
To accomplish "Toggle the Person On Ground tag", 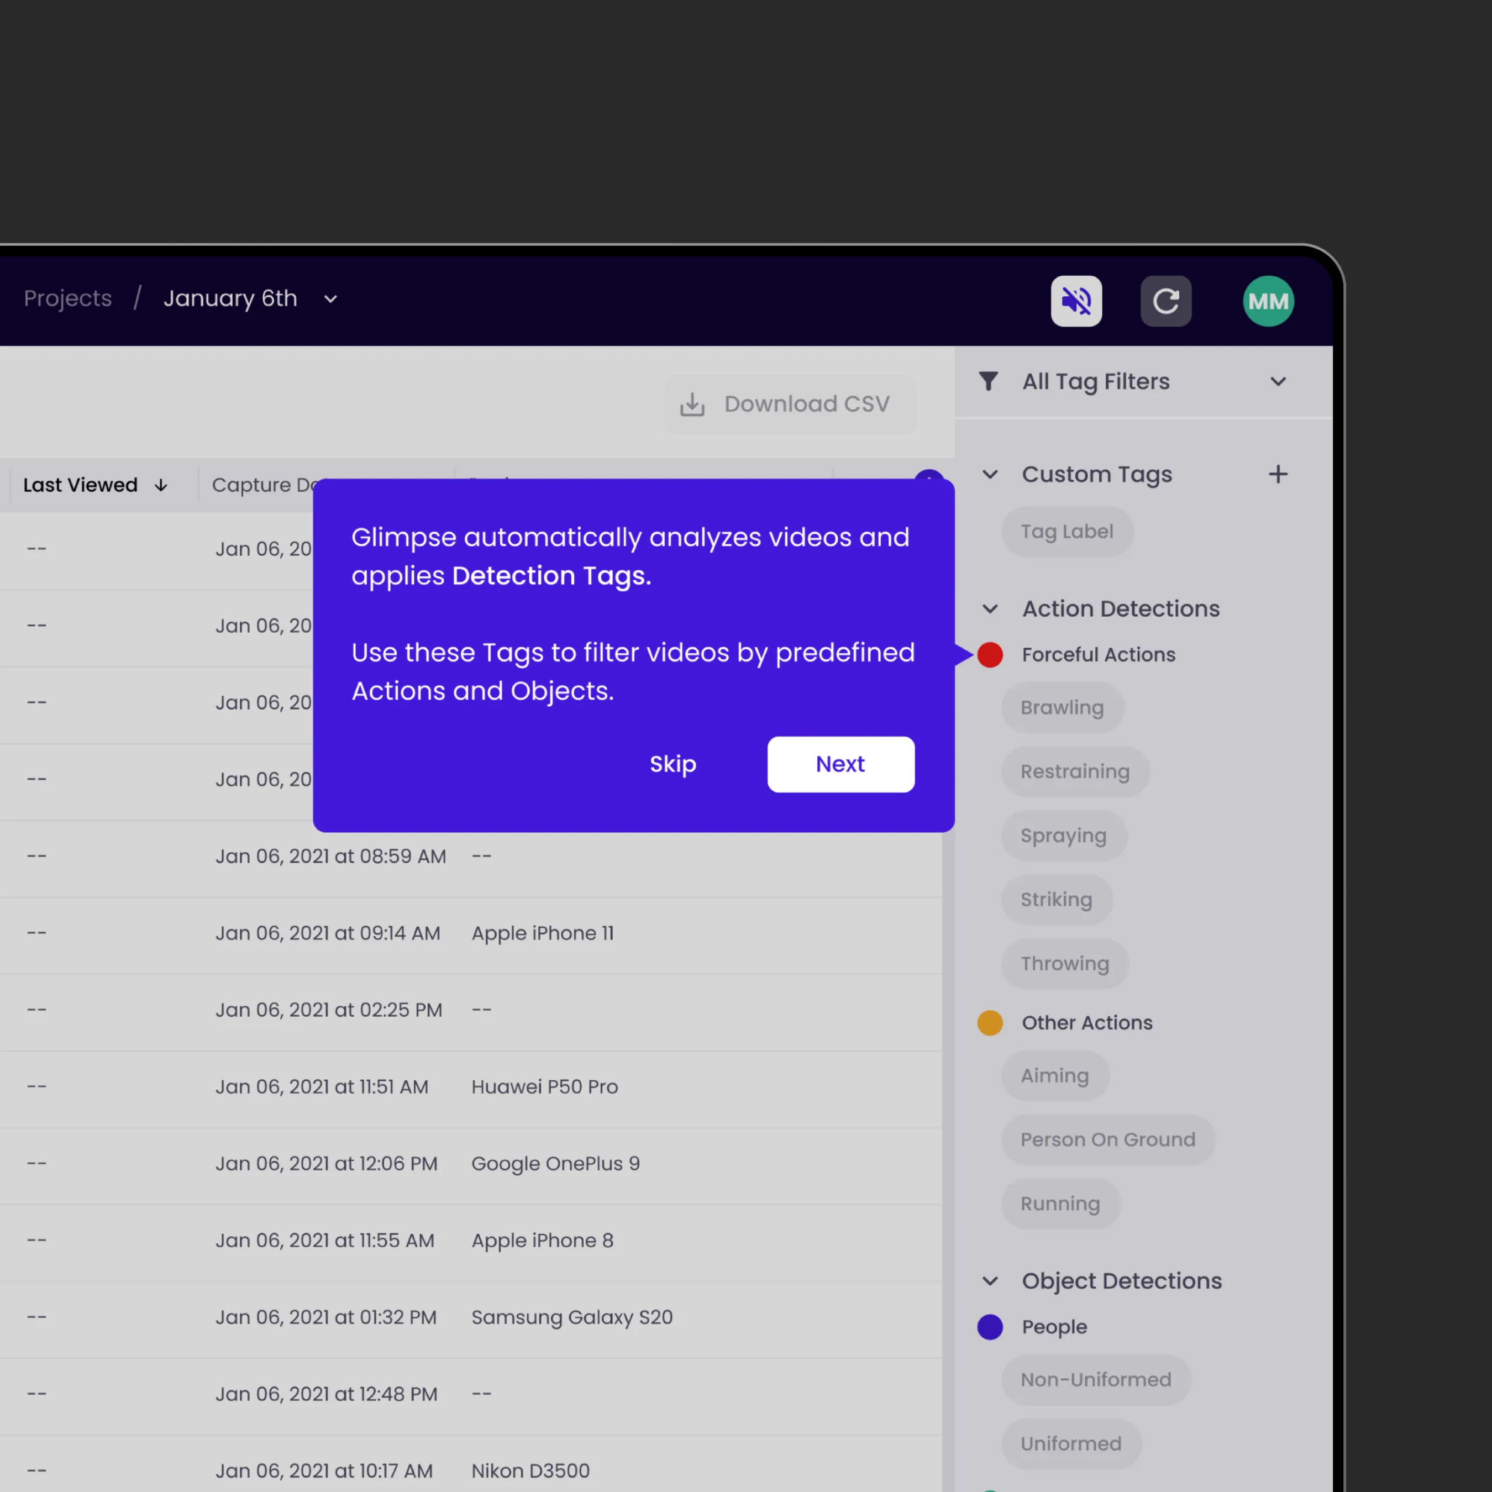I will [1108, 1140].
